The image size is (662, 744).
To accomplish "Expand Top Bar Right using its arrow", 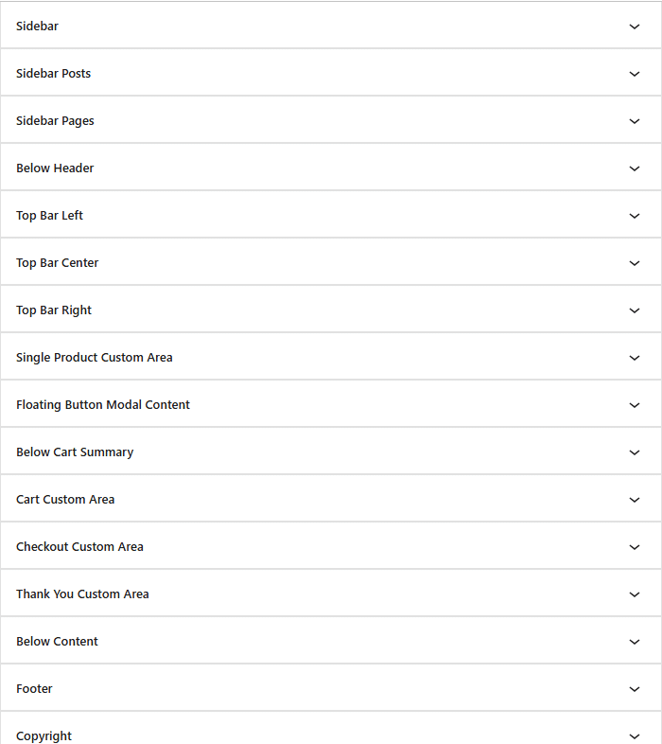I will click(635, 310).
